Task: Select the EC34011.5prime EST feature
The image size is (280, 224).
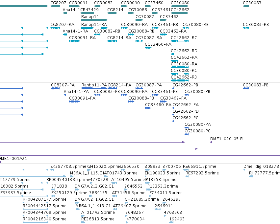Action: (x=150, y=196)
